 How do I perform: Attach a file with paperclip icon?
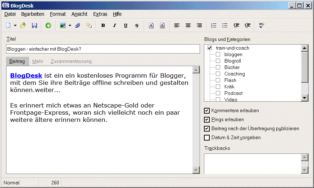pos(77,26)
